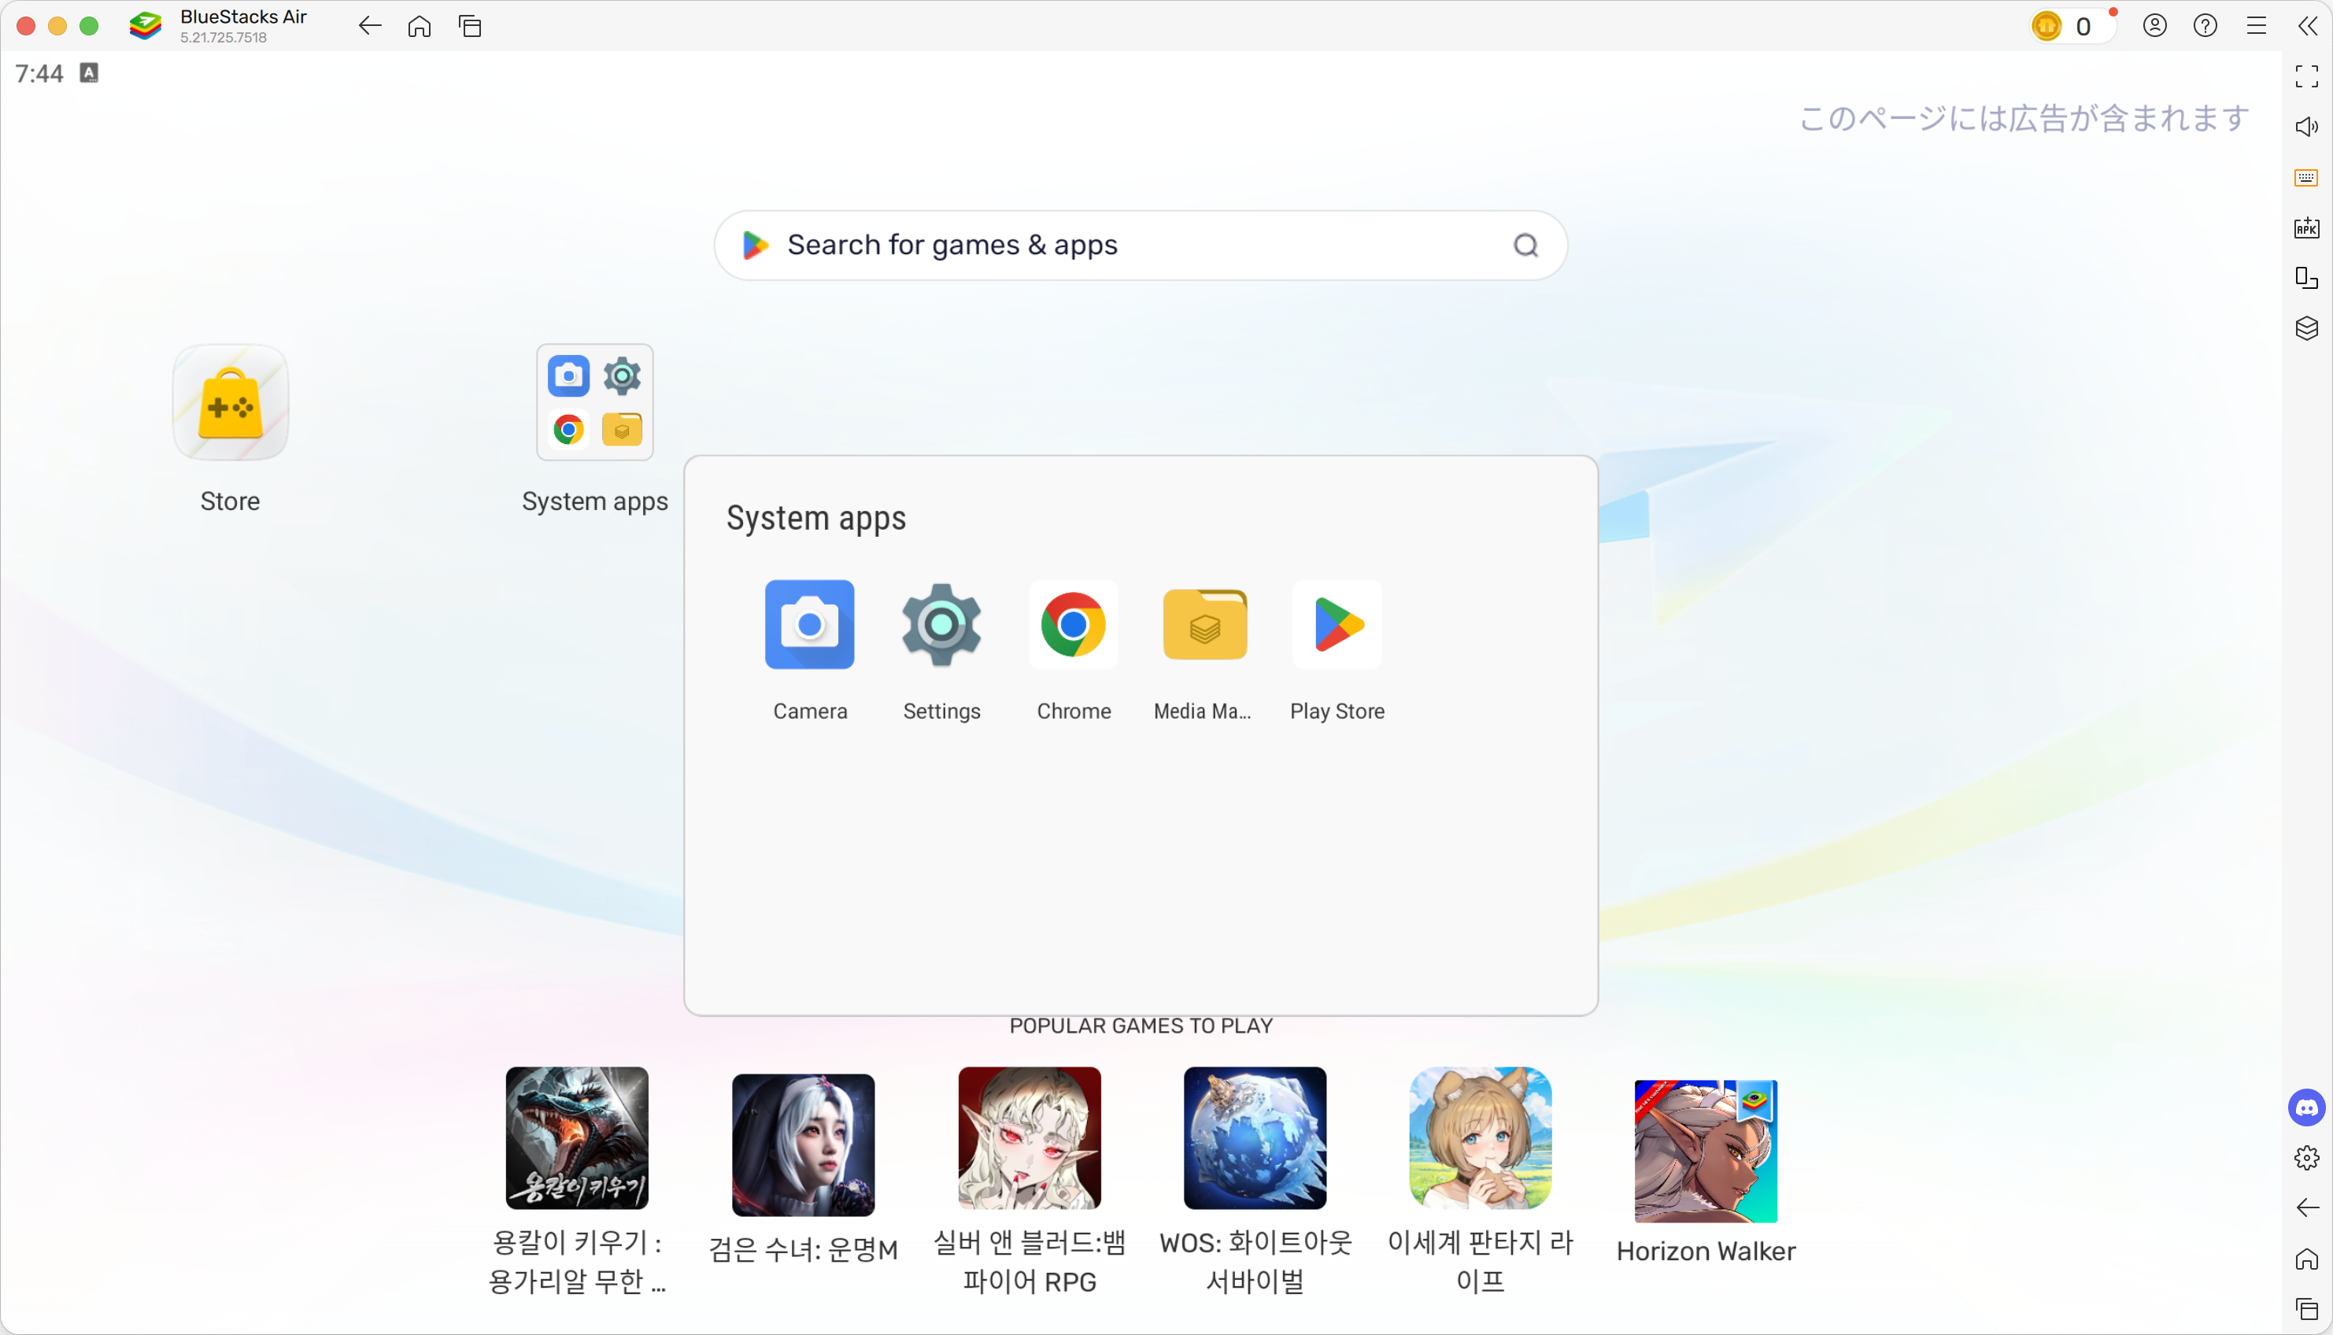Go to home screen using top toolbar
The image size is (2333, 1335).
pyautogui.click(x=419, y=26)
